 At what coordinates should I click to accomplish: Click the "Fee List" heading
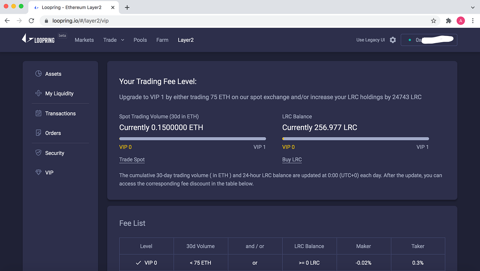tap(132, 223)
